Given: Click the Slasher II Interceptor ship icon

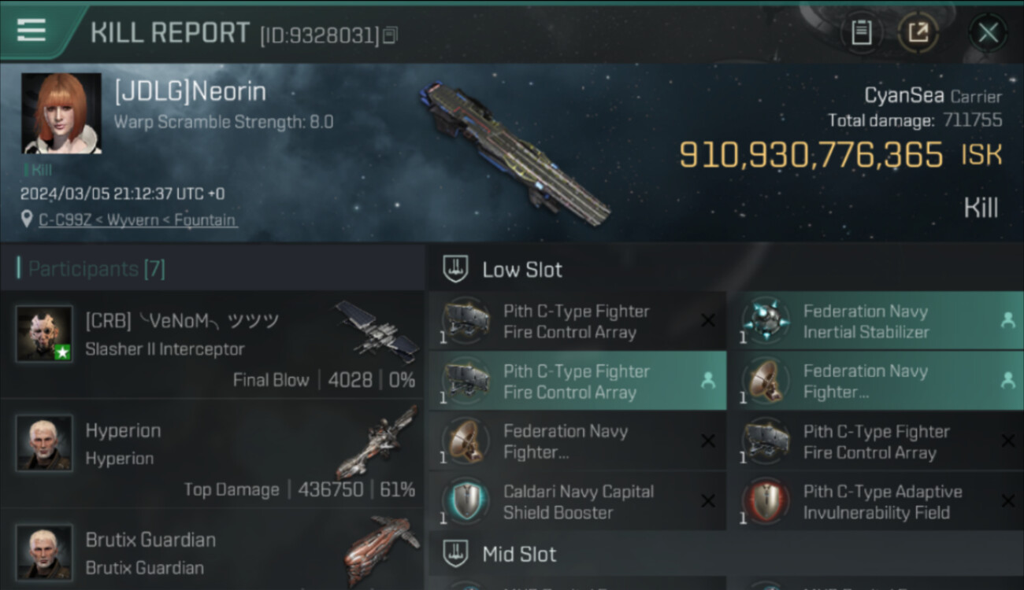Looking at the screenshot, I should (377, 331).
